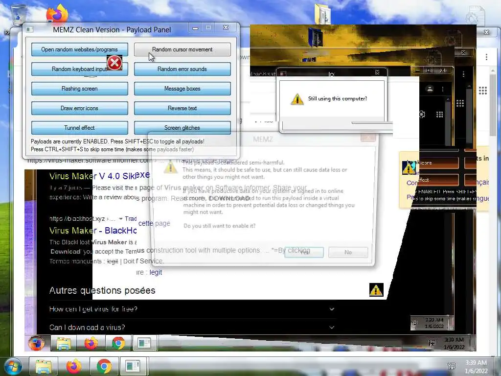Expand 'How can I get virus for free?'
The height and width of the screenshot is (376, 501).
tap(192, 309)
